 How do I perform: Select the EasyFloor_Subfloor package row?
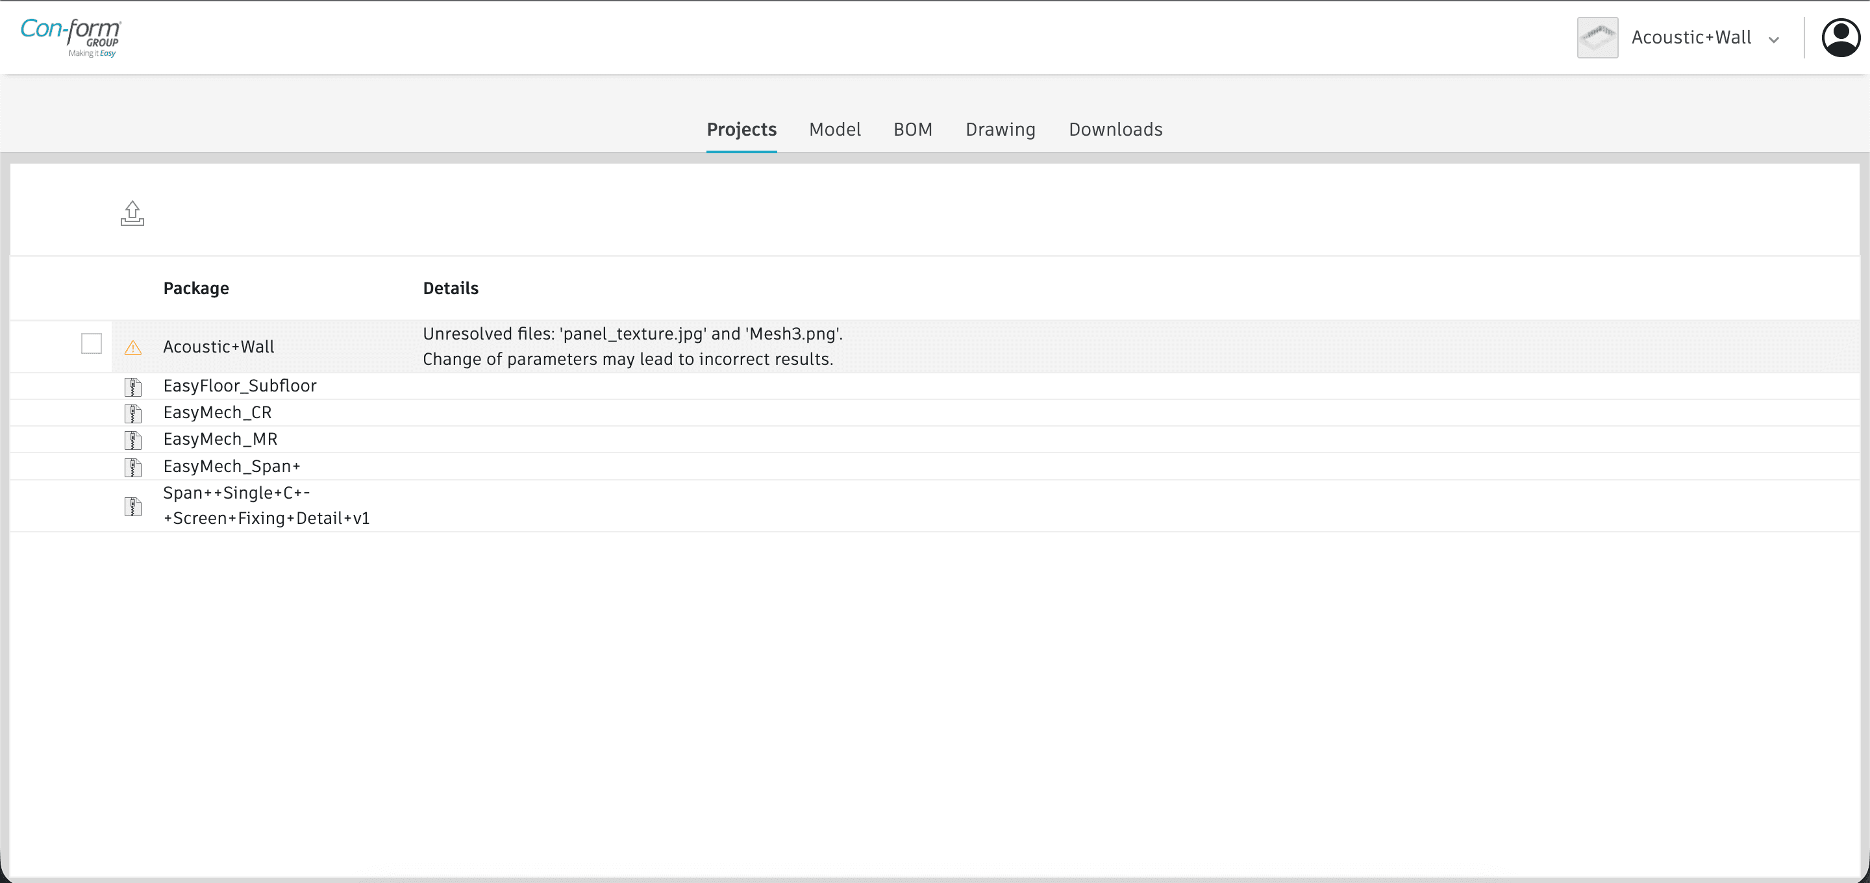coord(935,386)
